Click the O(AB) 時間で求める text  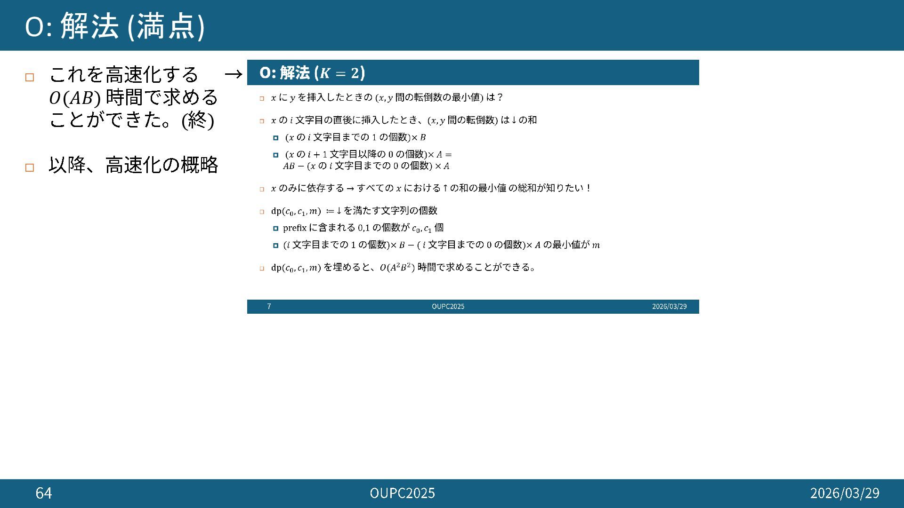133,97
